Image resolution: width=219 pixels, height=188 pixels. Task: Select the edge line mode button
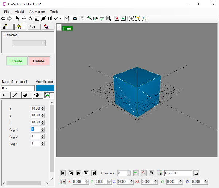click(x=15, y=95)
